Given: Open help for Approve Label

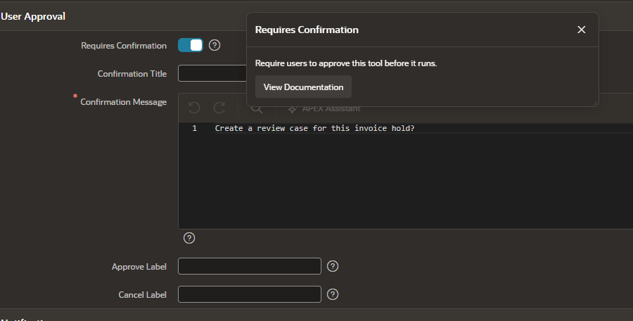Looking at the screenshot, I should 332,266.
